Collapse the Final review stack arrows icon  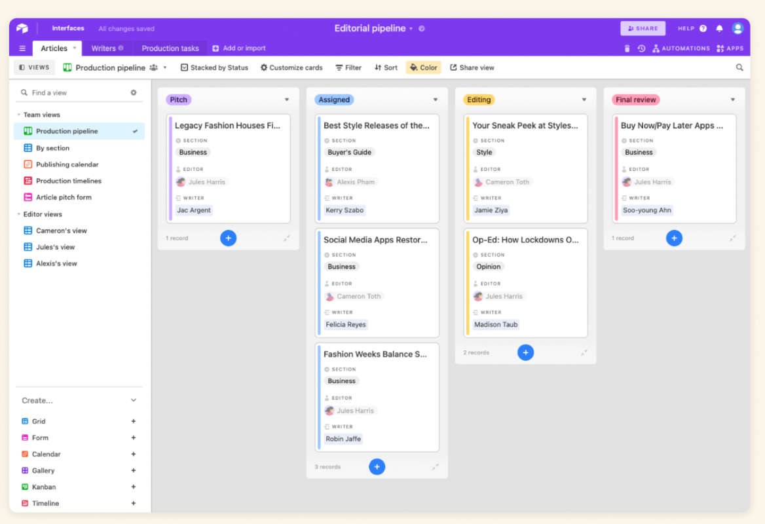pos(733,238)
